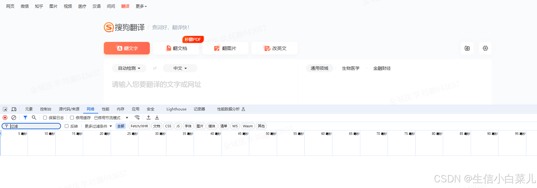
Task: Filter requests by 图片 type
Action: (200, 126)
